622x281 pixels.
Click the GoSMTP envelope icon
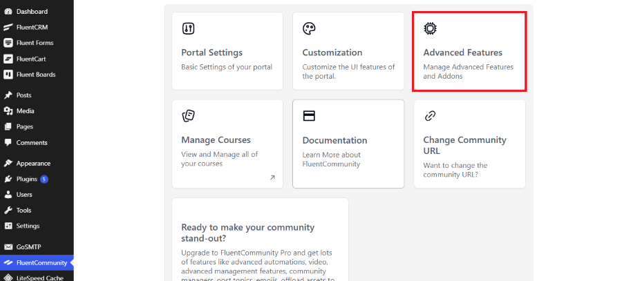point(8,247)
